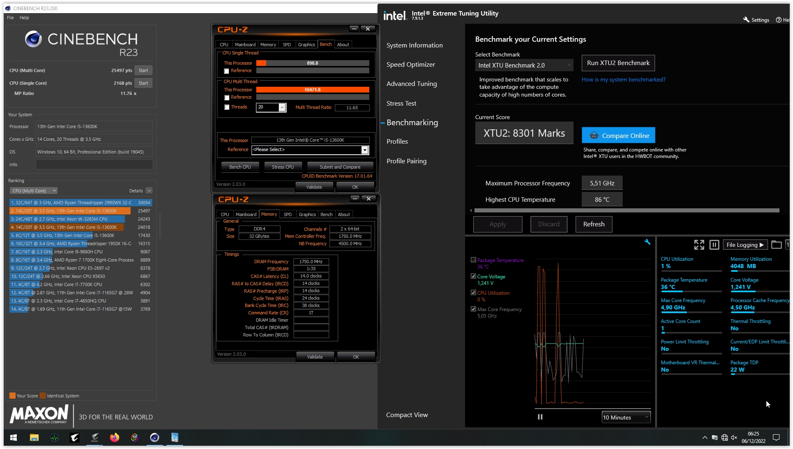Open the Intel XTU Benchmark 2.0 dropdown

524,65
